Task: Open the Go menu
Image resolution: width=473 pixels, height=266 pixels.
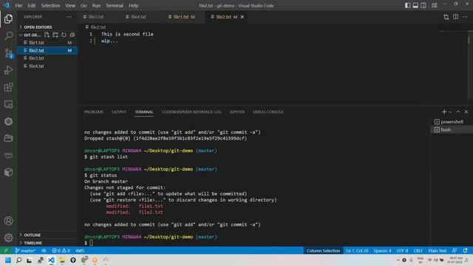Action: 84,5
